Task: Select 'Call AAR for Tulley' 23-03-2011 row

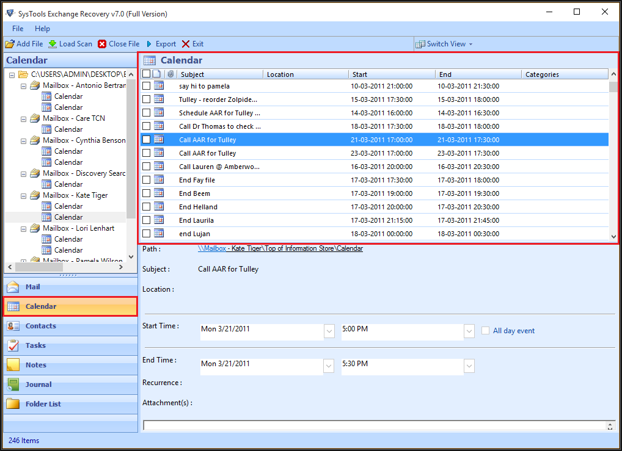Action: [374, 153]
